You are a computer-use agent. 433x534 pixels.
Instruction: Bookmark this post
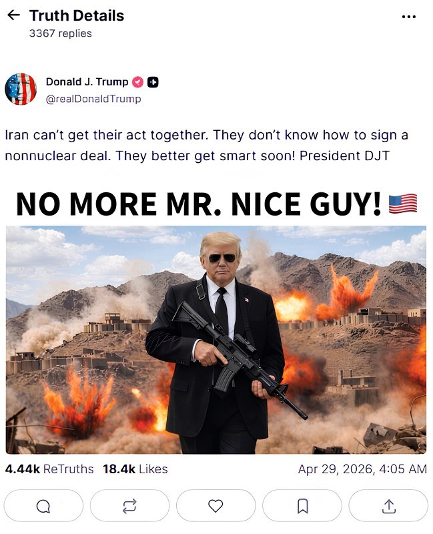click(302, 506)
